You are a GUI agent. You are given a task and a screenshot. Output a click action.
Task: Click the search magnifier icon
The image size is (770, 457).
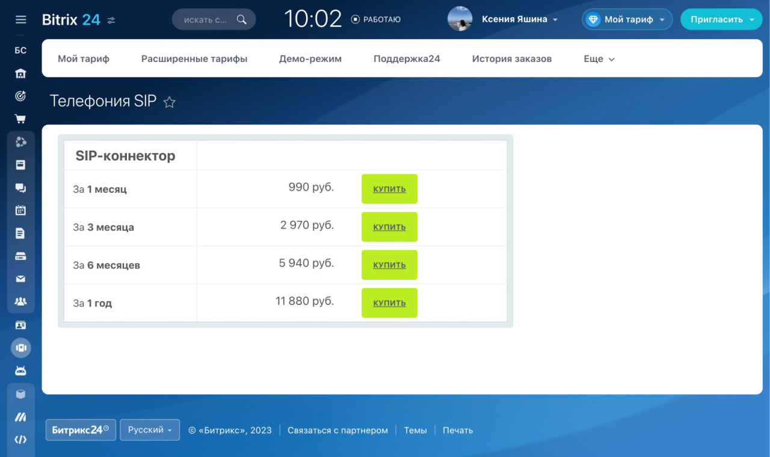click(x=241, y=20)
